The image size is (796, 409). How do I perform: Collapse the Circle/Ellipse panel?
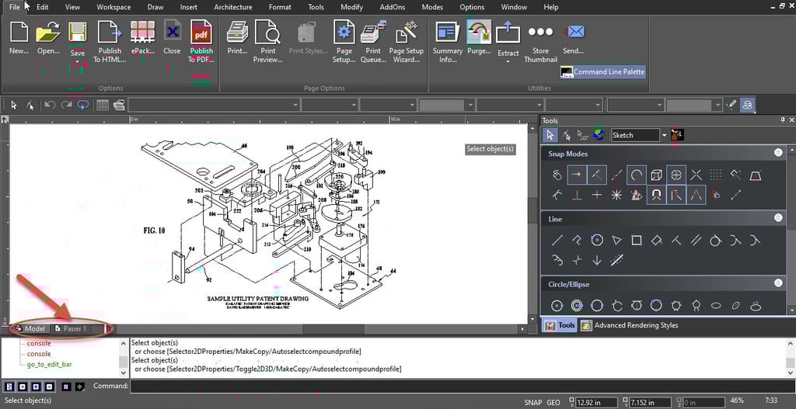[x=777, y=283]
